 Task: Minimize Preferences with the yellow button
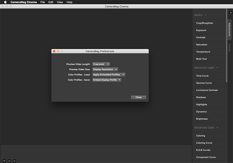point(58,51)
